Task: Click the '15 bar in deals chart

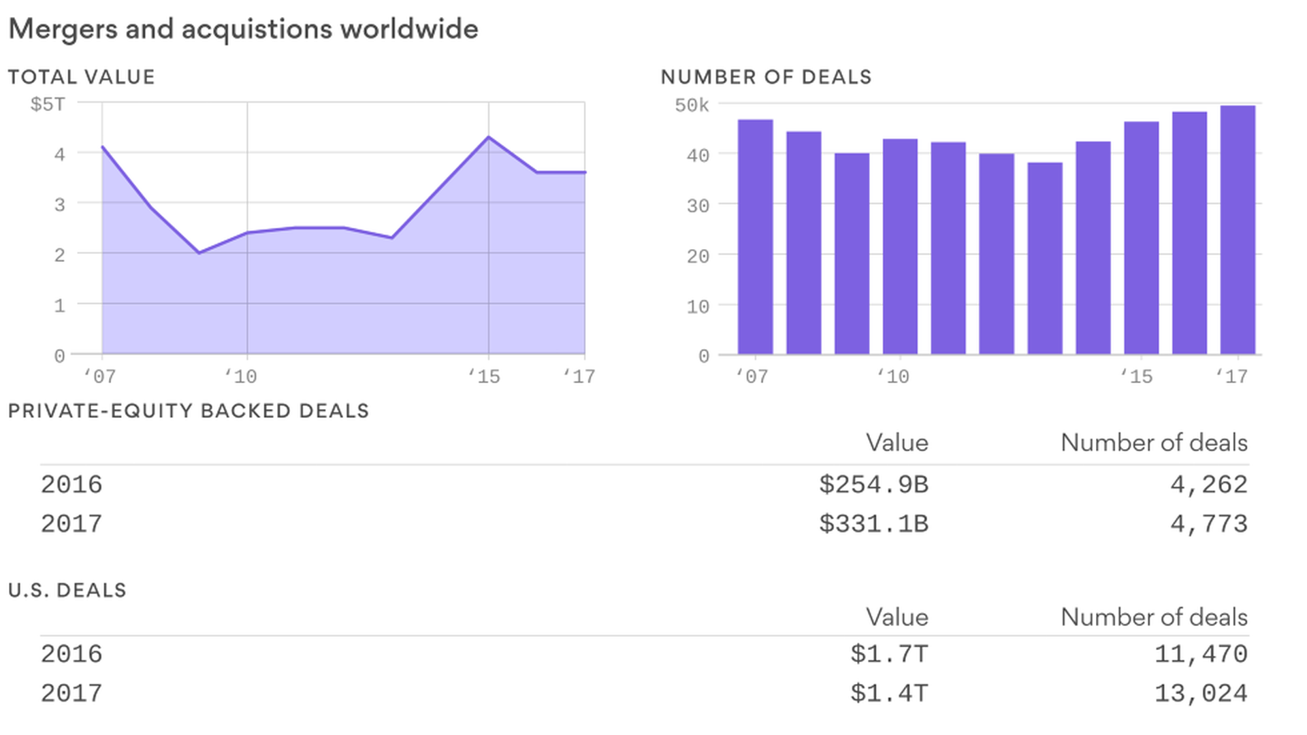Action: pyautogui.click(x=1141, y=238)
